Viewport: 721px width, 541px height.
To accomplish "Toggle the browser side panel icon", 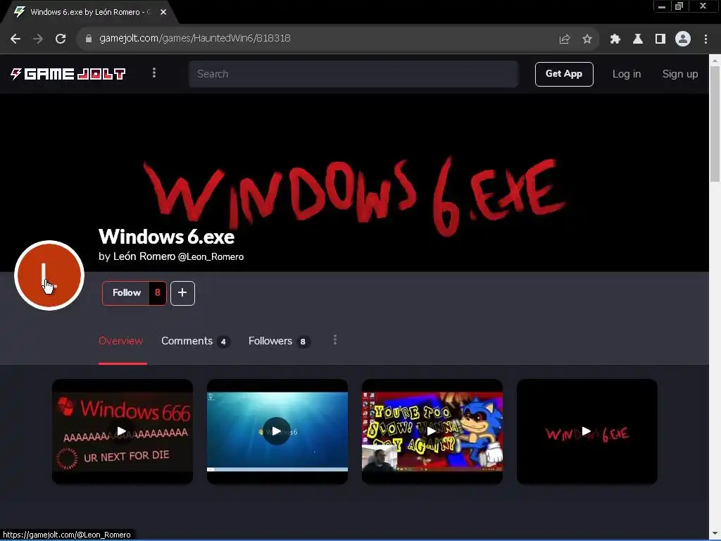I will 660,39.
